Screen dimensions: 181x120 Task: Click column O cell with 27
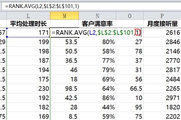coord(130,42)
